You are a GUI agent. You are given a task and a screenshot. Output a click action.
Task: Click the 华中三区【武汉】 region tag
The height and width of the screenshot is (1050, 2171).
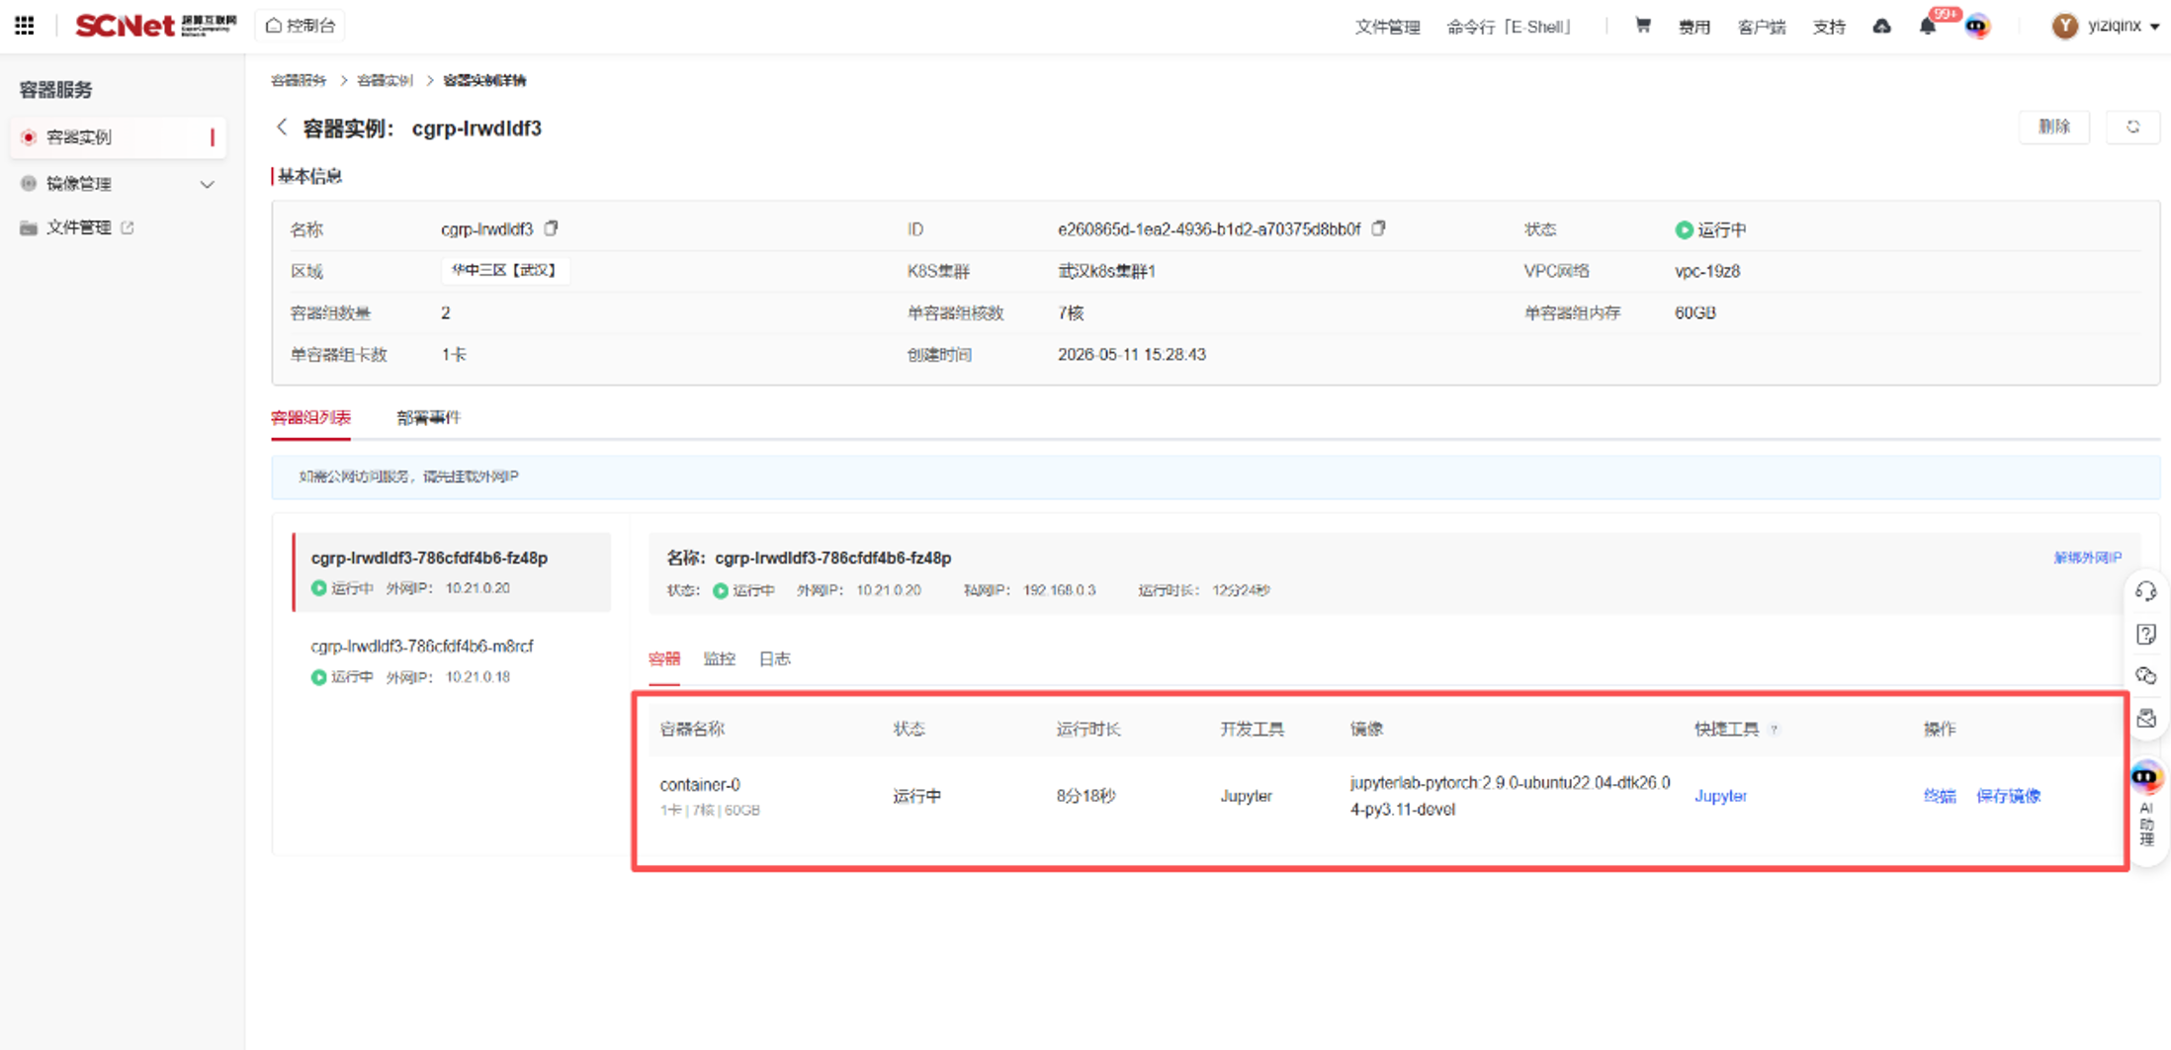pyautogui.click(x=505, y=270)
